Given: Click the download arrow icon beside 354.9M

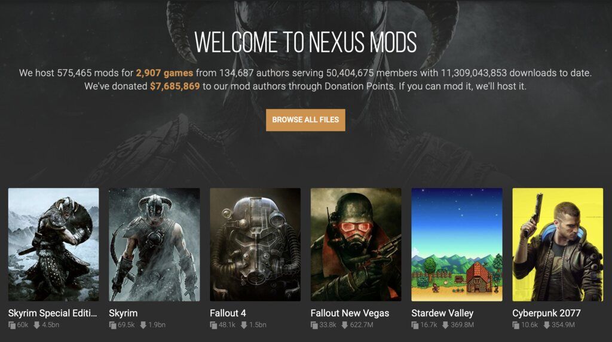Looking at the screenshot, I should pyautogui.click(x=546, y=325).
